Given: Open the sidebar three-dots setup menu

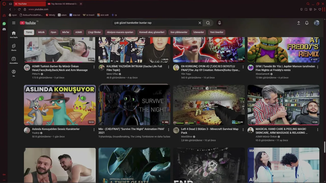Looking at the screenshot, I should (4, 180).
